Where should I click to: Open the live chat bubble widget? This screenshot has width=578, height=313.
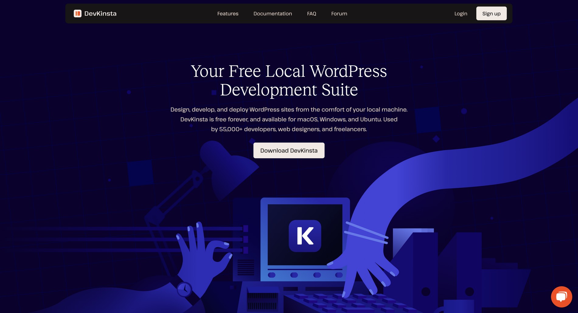pos(561,297)
